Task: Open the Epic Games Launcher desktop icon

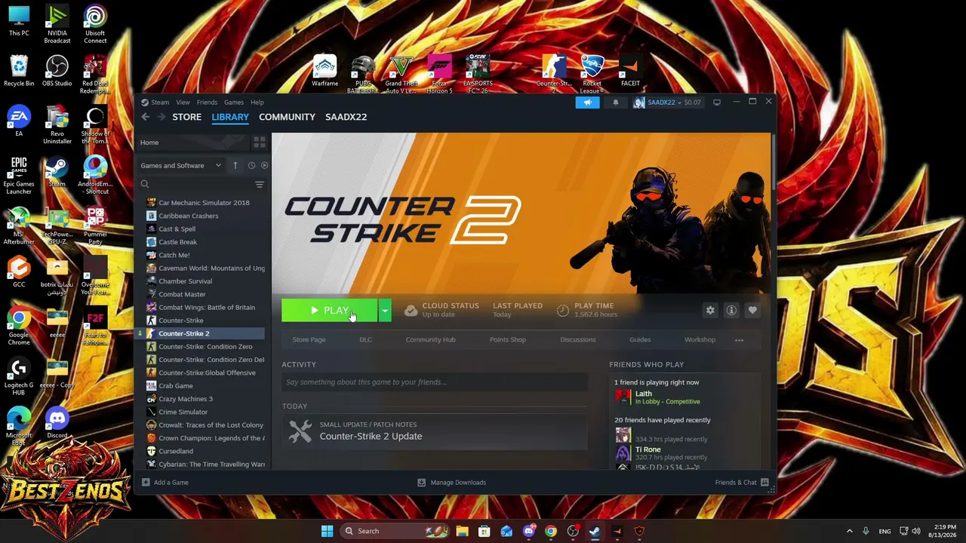Action: pyautogui.click(x=19, y=176)
